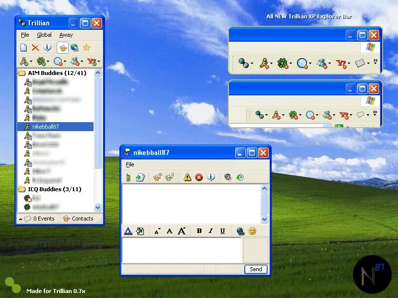398x298 pixels.
Task: Click contact list scroll down arrow
Action: [x=98, y=207]
